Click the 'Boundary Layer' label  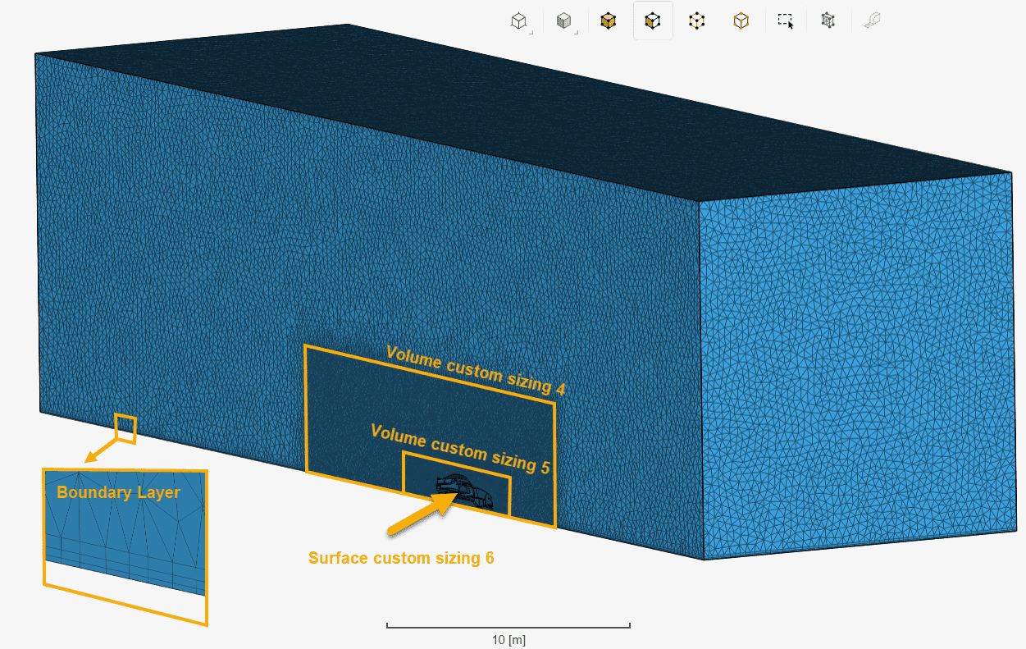coord(118,492)
